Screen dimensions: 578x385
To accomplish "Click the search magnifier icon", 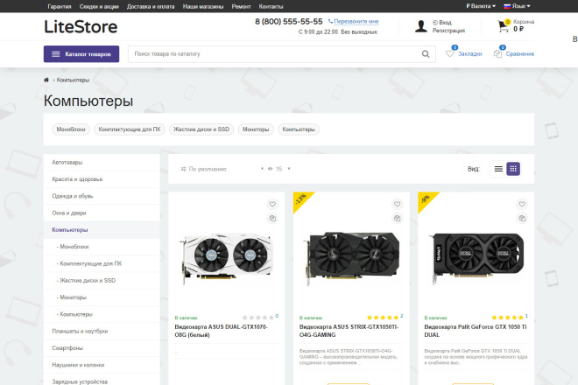I will [x=426, y=54].
